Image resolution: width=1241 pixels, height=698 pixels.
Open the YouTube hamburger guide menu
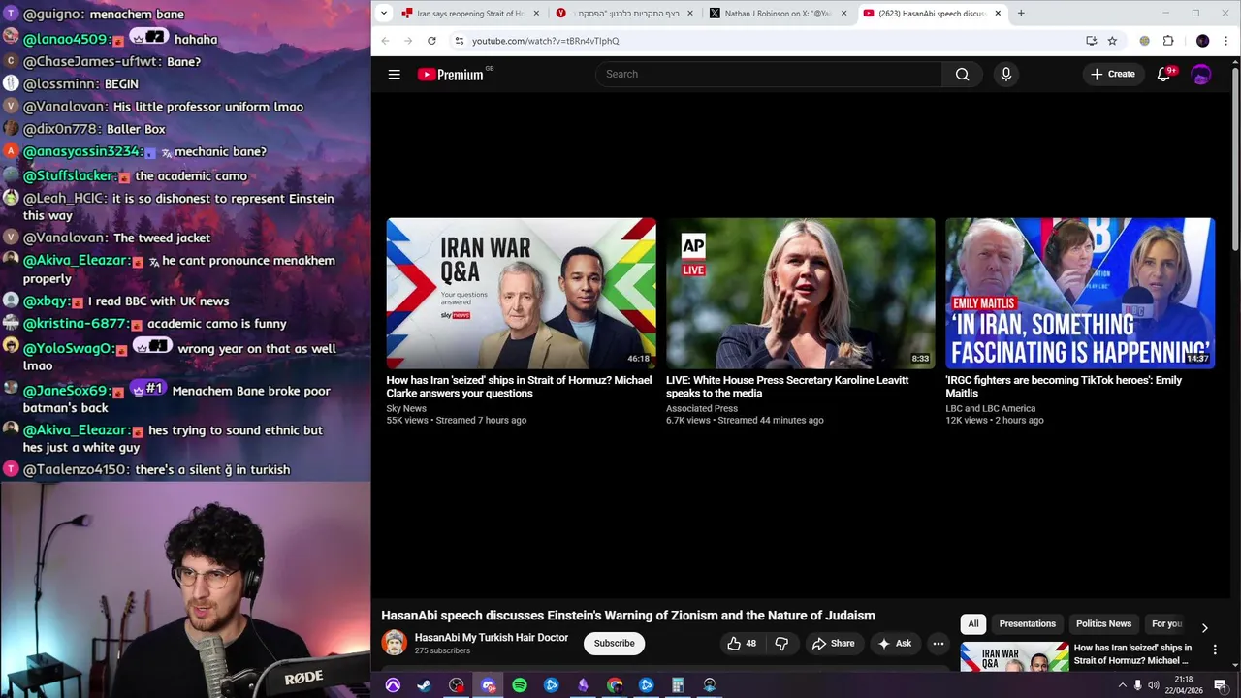(x=395, y=74)
